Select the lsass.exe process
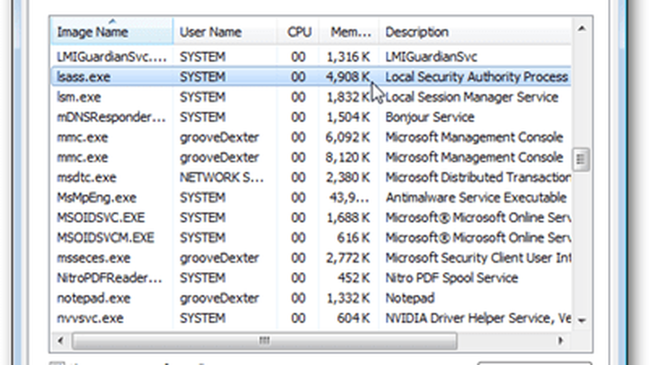The width and height of the screenshot is (649, 365). point(311,77)
